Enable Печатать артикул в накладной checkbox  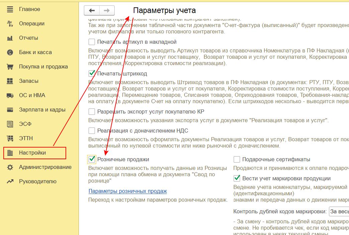(x=92, y=42)
